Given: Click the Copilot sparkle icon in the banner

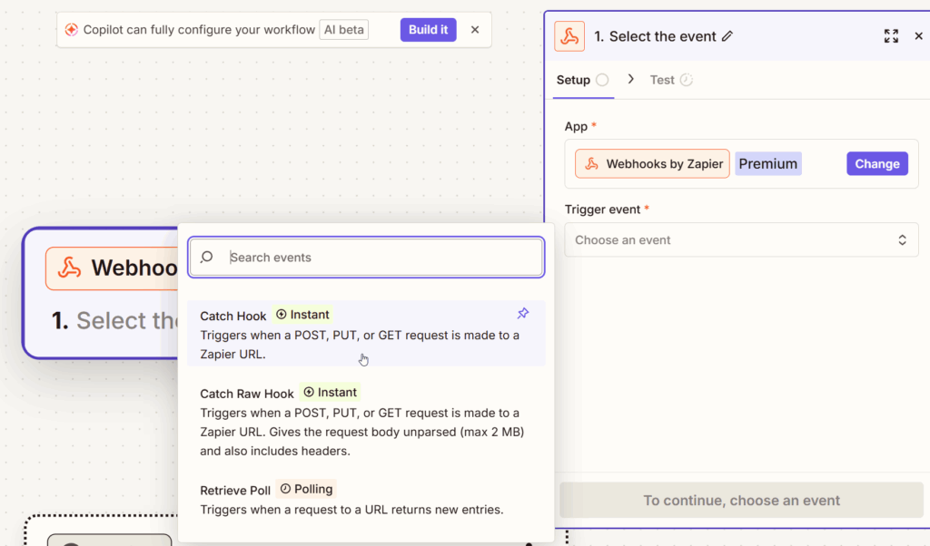Looking at the screenshot, I should point(71,29).
